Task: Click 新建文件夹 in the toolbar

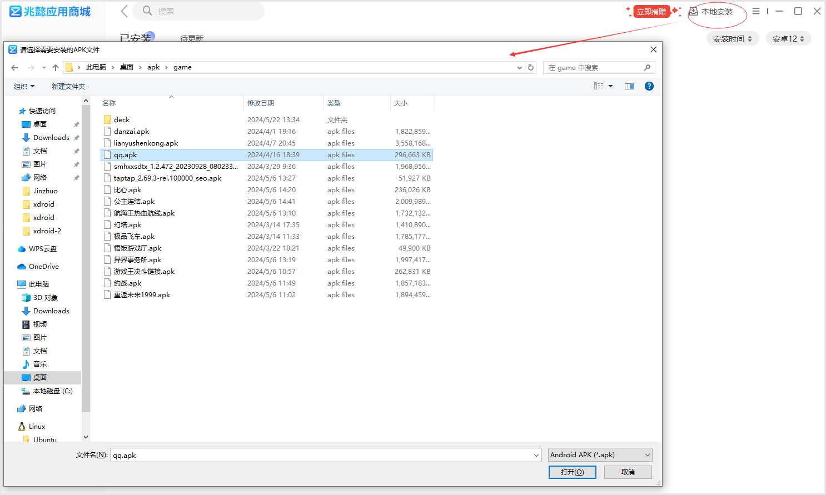Action: pos(68,87)
